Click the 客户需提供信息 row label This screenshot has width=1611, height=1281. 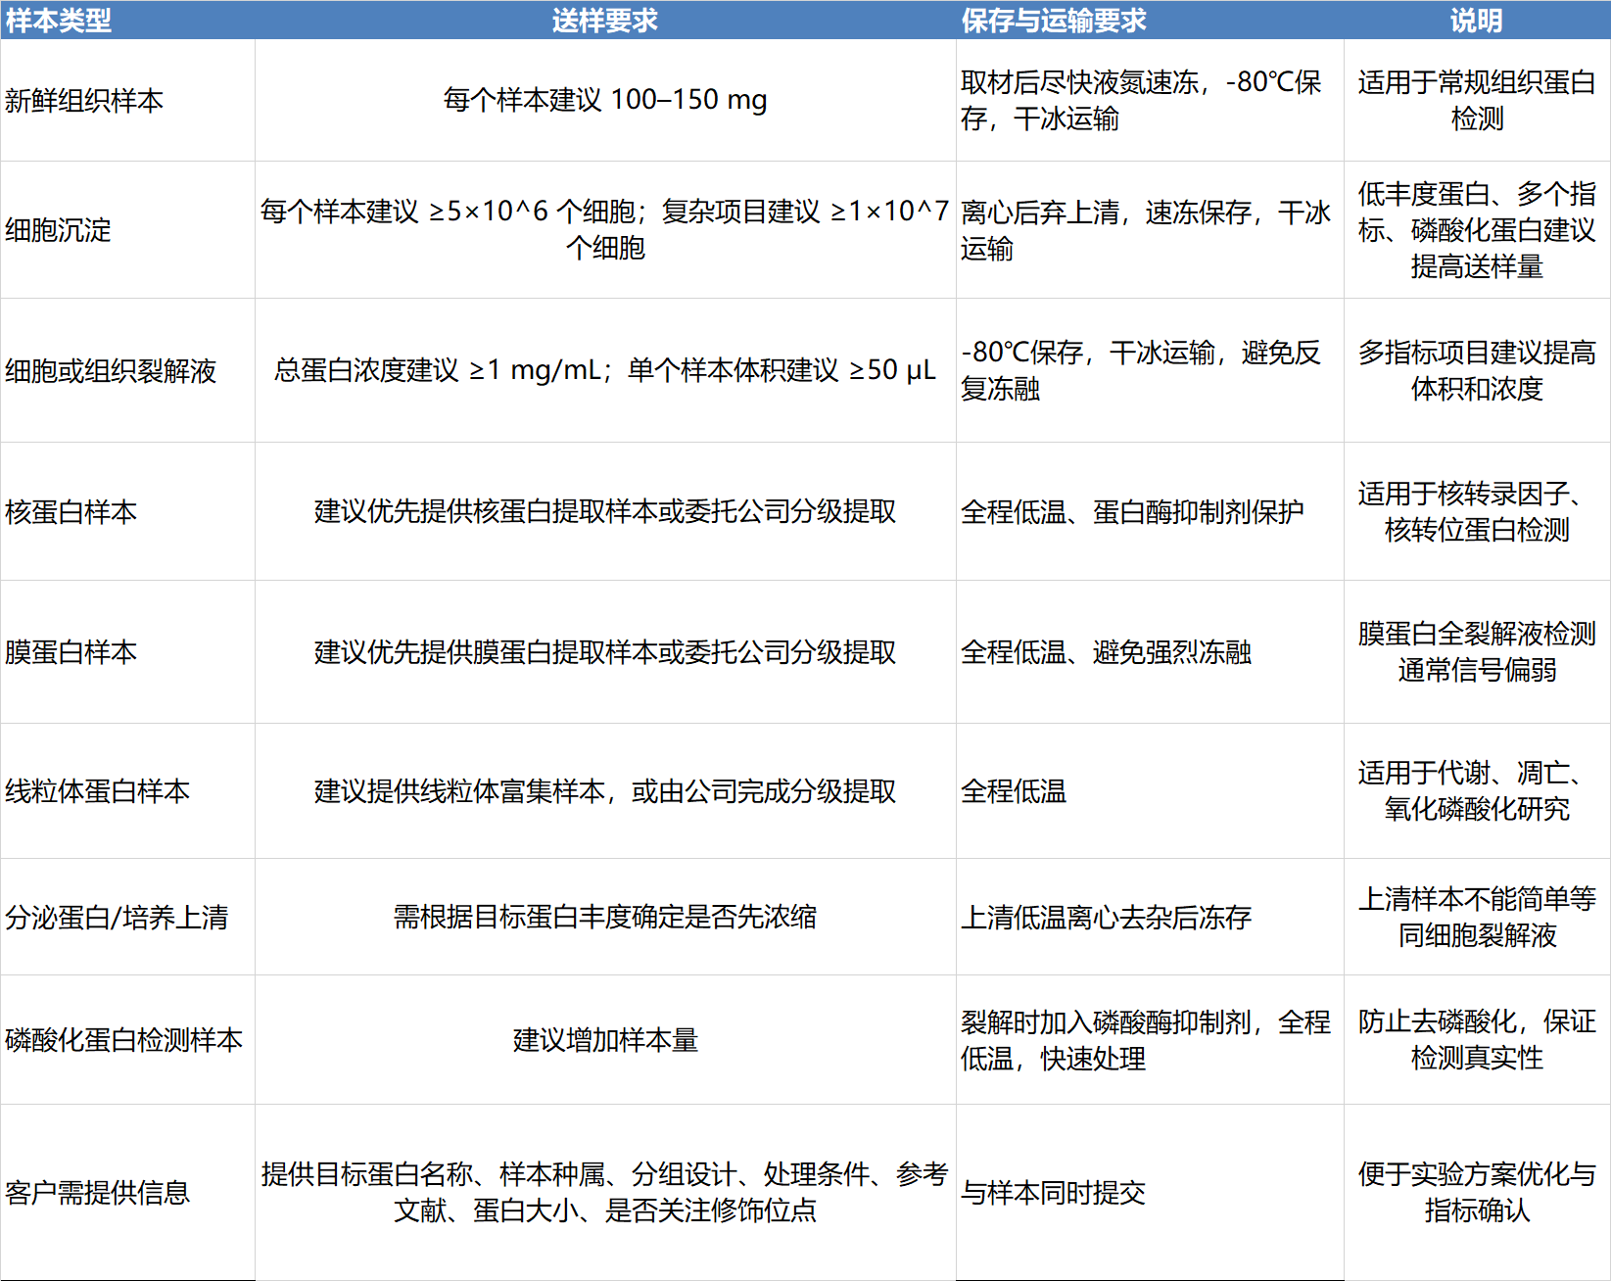pyautogui.click(x=98, y=1193)
